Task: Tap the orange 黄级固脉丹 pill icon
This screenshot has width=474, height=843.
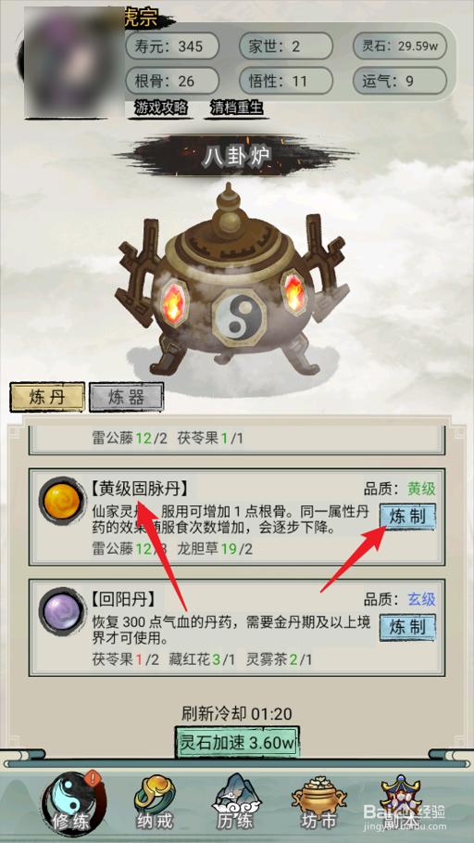Action: coord(62,502)
